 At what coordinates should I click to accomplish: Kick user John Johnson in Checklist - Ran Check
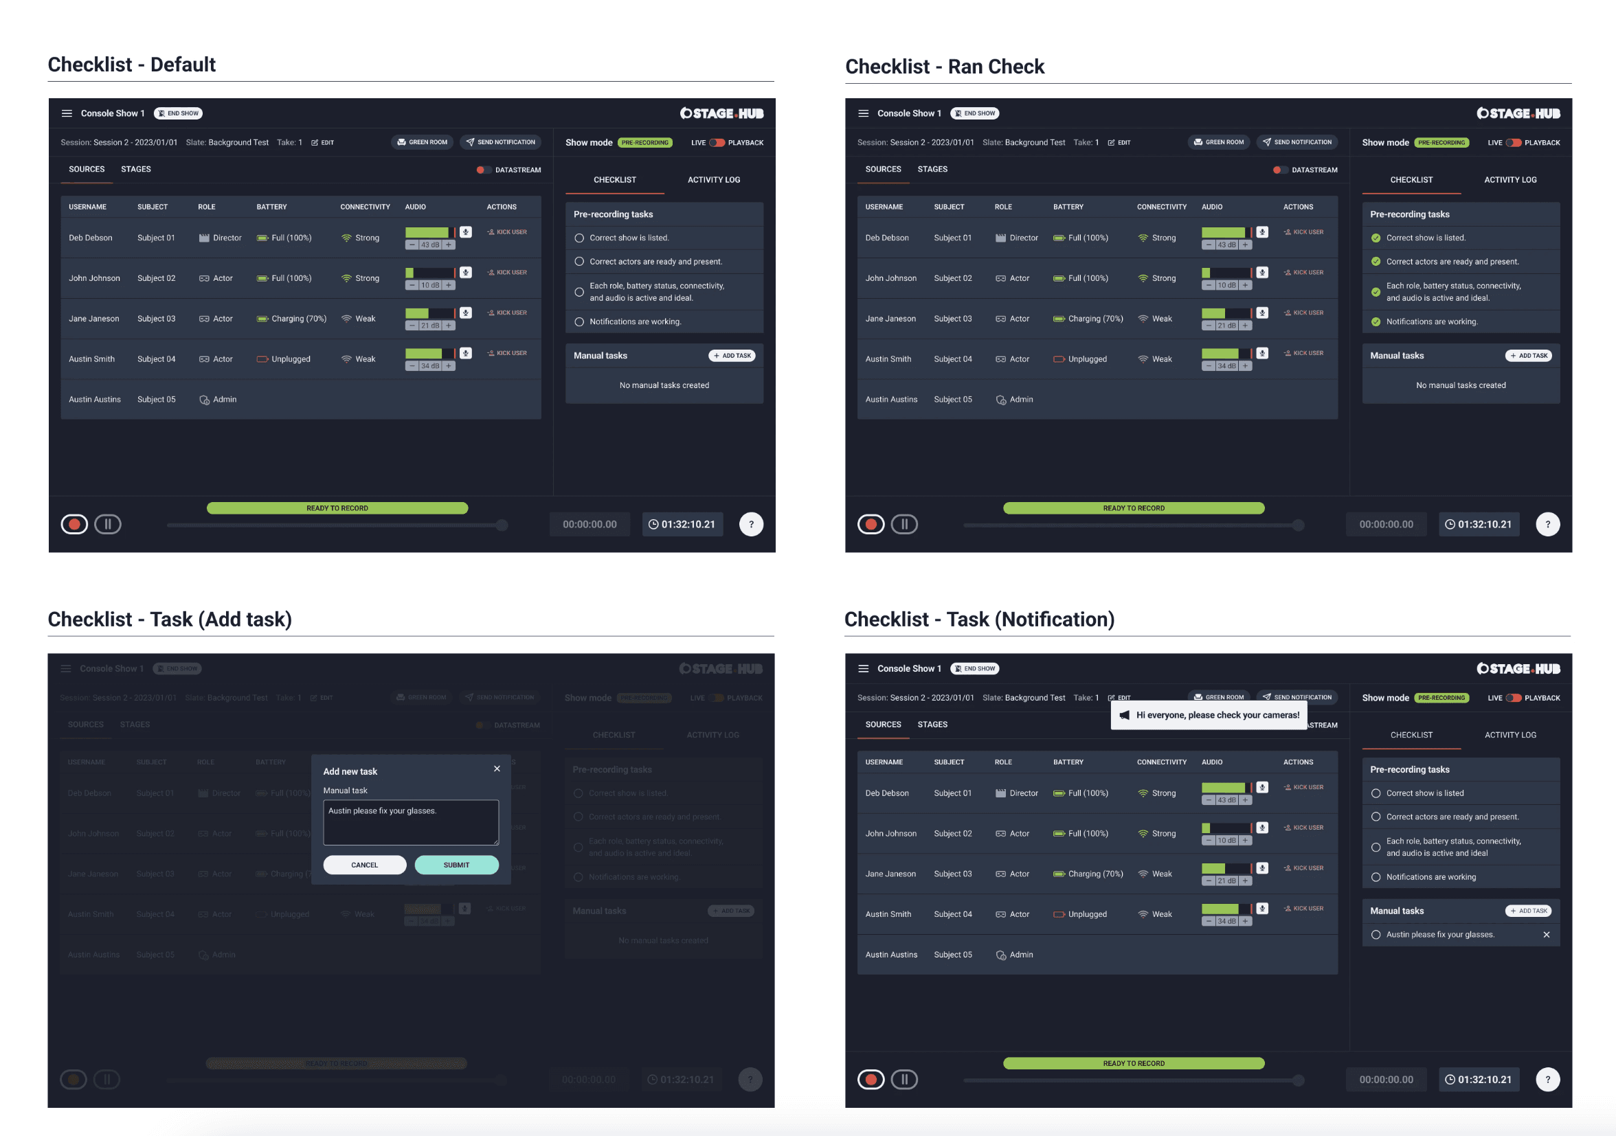pyautogui.click(x=1303, y=272)
